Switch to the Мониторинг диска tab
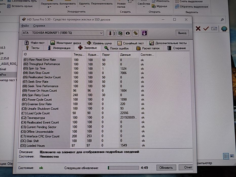The width and height of the screenshot is (236, 177). pos(66,43)
